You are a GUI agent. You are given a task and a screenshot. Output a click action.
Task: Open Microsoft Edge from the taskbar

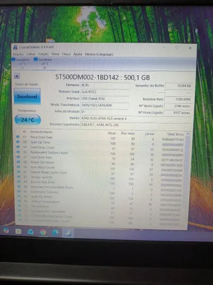pyautogui.click(x=55, y=233)
